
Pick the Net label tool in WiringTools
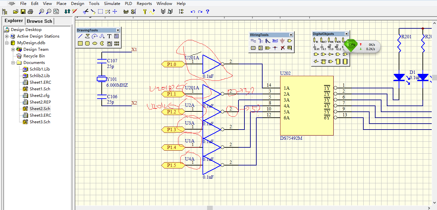(275, 41)
